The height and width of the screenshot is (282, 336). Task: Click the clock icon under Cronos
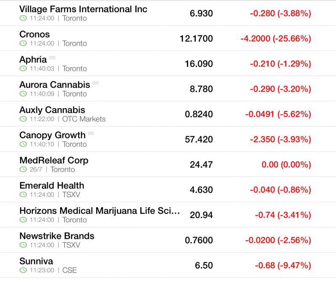[23, 43]
